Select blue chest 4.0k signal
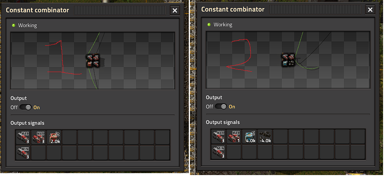The height and width of the screenshot is (177, 385). click(x=249, y=137)
